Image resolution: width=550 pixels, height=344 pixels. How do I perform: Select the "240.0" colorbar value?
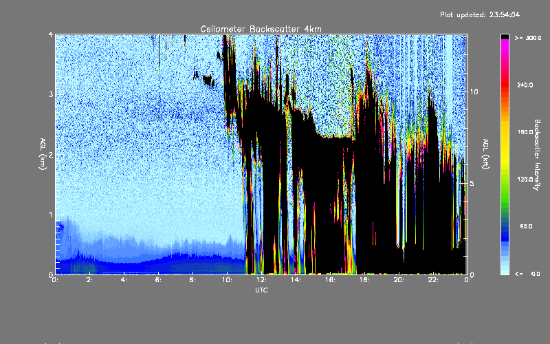point(525,85)
